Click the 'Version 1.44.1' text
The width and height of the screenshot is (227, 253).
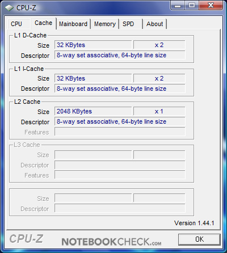194,223
